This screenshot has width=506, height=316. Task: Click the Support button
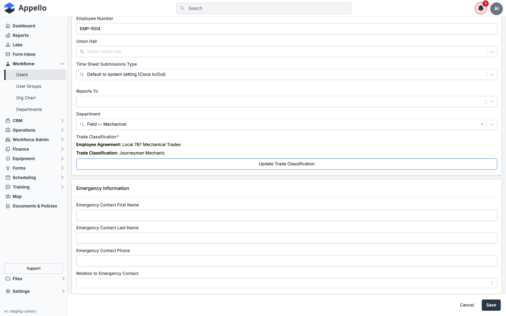coord(34,268)
